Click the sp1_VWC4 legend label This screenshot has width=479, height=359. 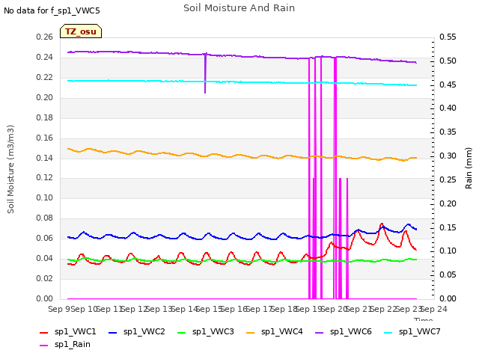coord(282,331)
